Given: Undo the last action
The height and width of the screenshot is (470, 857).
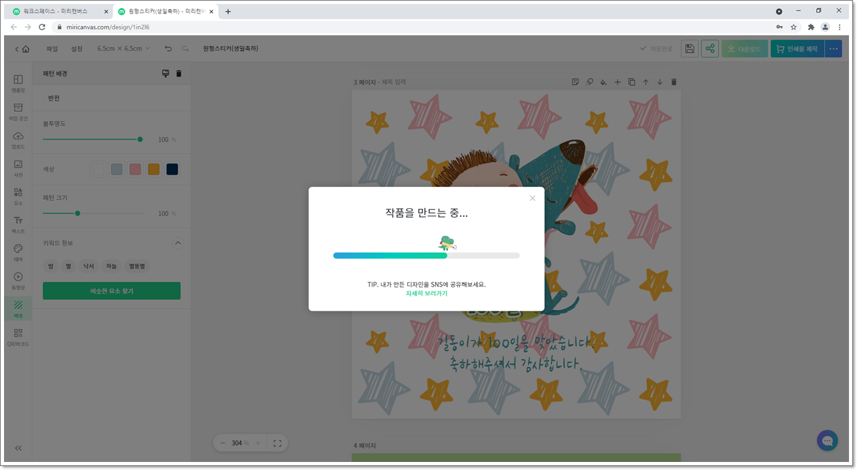Looking at the screenshot, I should pos(168,49).
